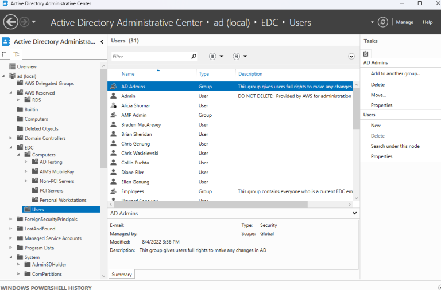The width and height of the screenshot is (441, 290).
Task: Click Delete under AD Admins tasks
Action: tap(377, 84)
